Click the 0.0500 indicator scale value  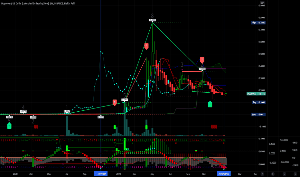(x=262, y=151)
